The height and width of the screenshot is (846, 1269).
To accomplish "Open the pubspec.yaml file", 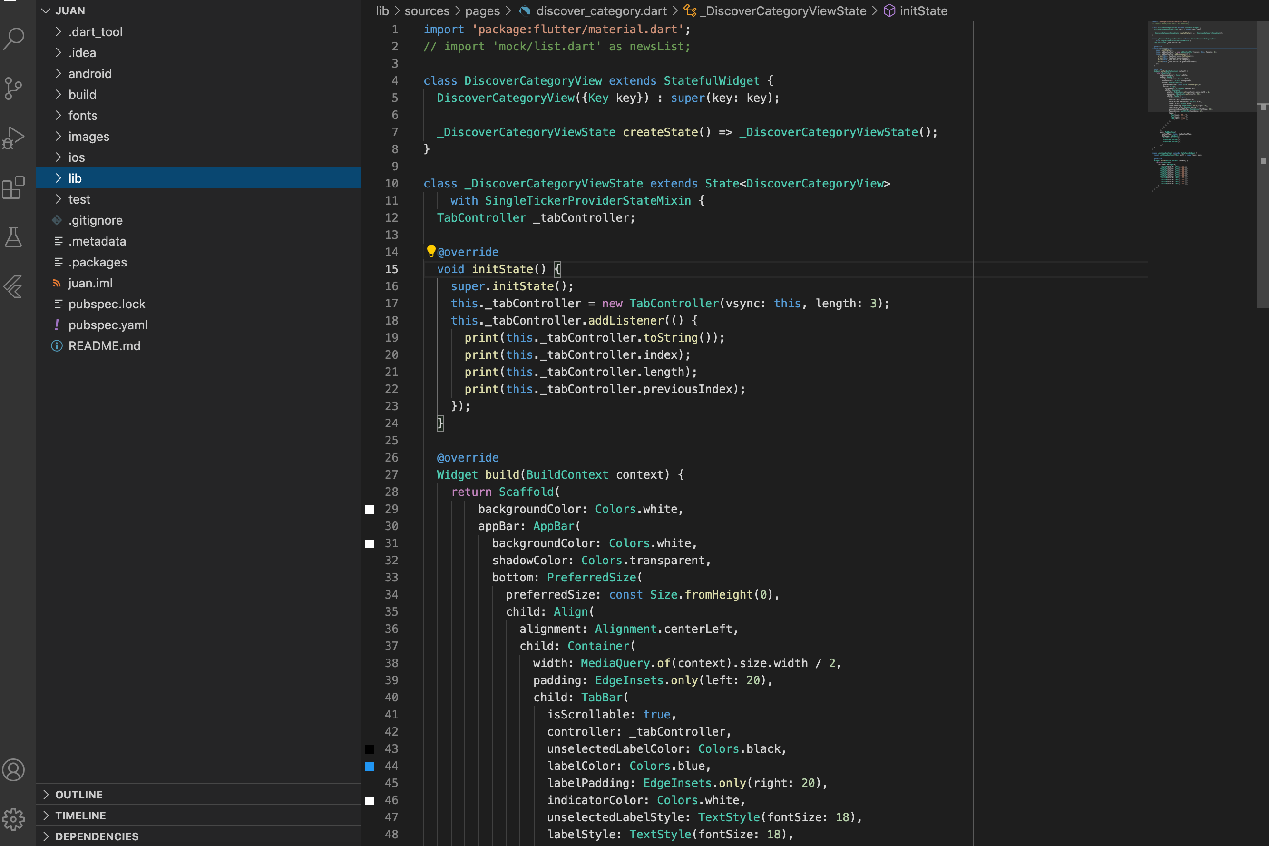I will [107, 325].
